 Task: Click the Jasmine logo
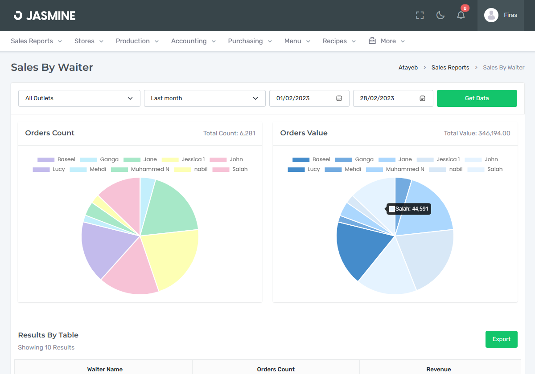(x=45, y=16)
